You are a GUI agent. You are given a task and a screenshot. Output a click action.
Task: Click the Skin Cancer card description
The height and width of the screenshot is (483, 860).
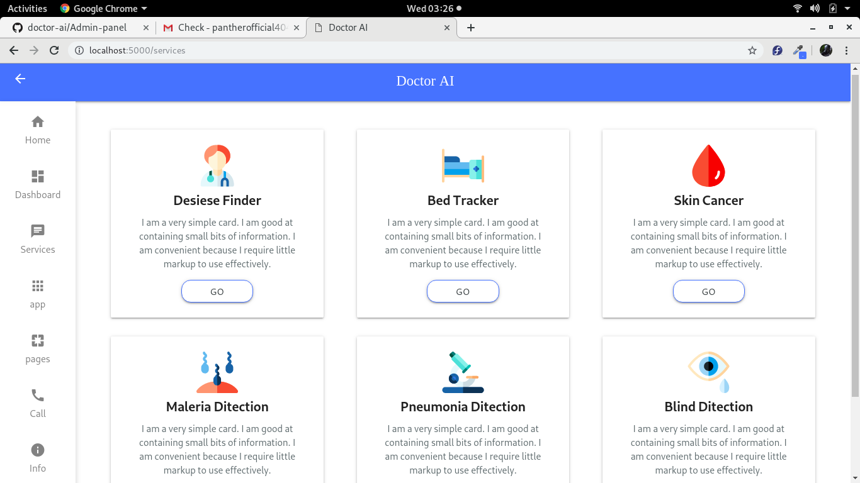[x=708, y=243]
